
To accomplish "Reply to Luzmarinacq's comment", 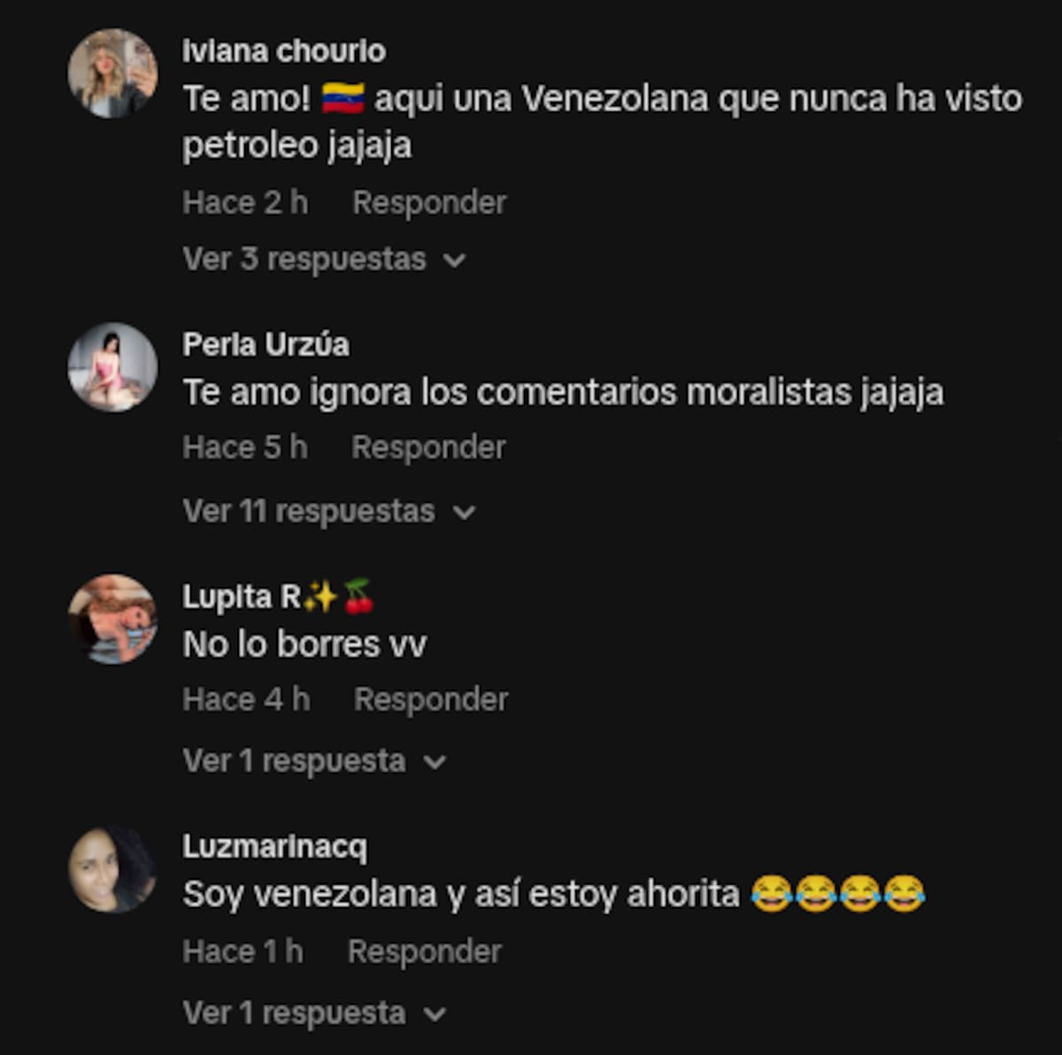I will pos(425,952).
